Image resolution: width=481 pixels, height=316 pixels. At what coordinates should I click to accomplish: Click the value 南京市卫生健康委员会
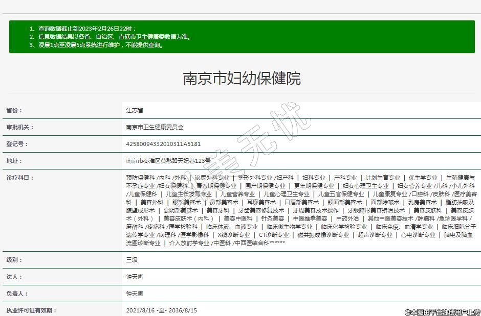155,127
